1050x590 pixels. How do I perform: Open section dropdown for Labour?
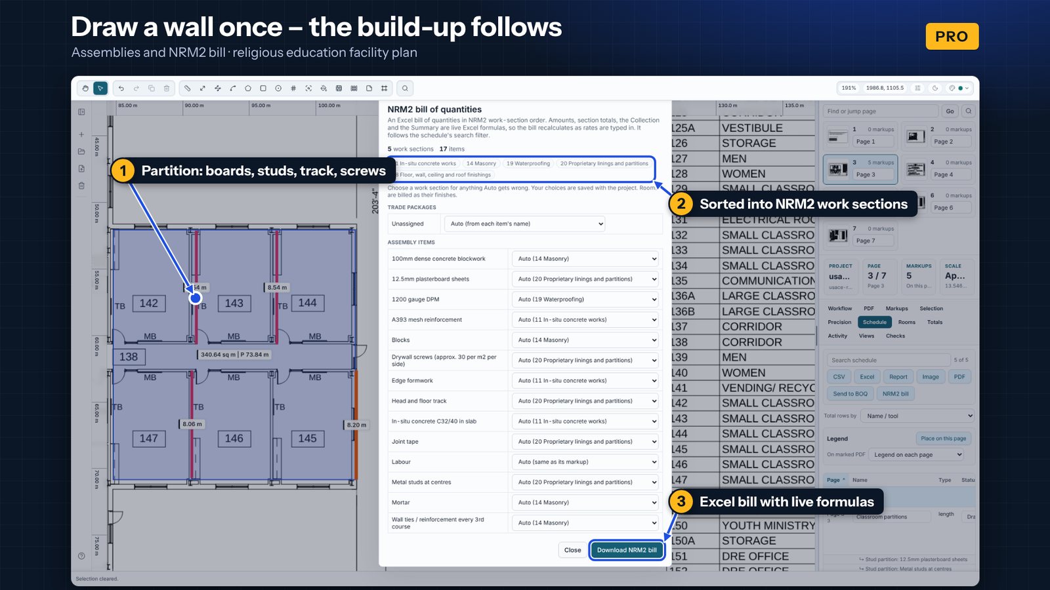point(585,462)
